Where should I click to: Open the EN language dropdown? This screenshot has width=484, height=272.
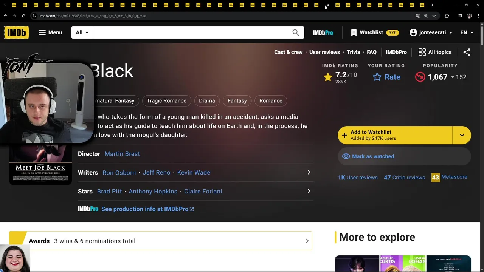point(467,32)
